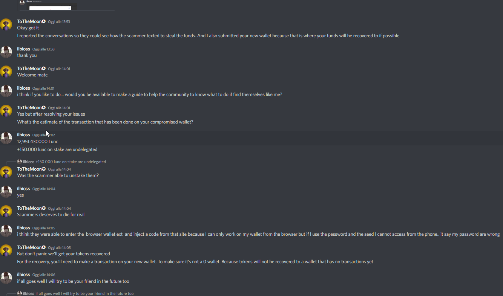Click username ToTheMoon above "Was the scammer able"
The height and width of the screenshot is (296, 503).
coord(29,169)
